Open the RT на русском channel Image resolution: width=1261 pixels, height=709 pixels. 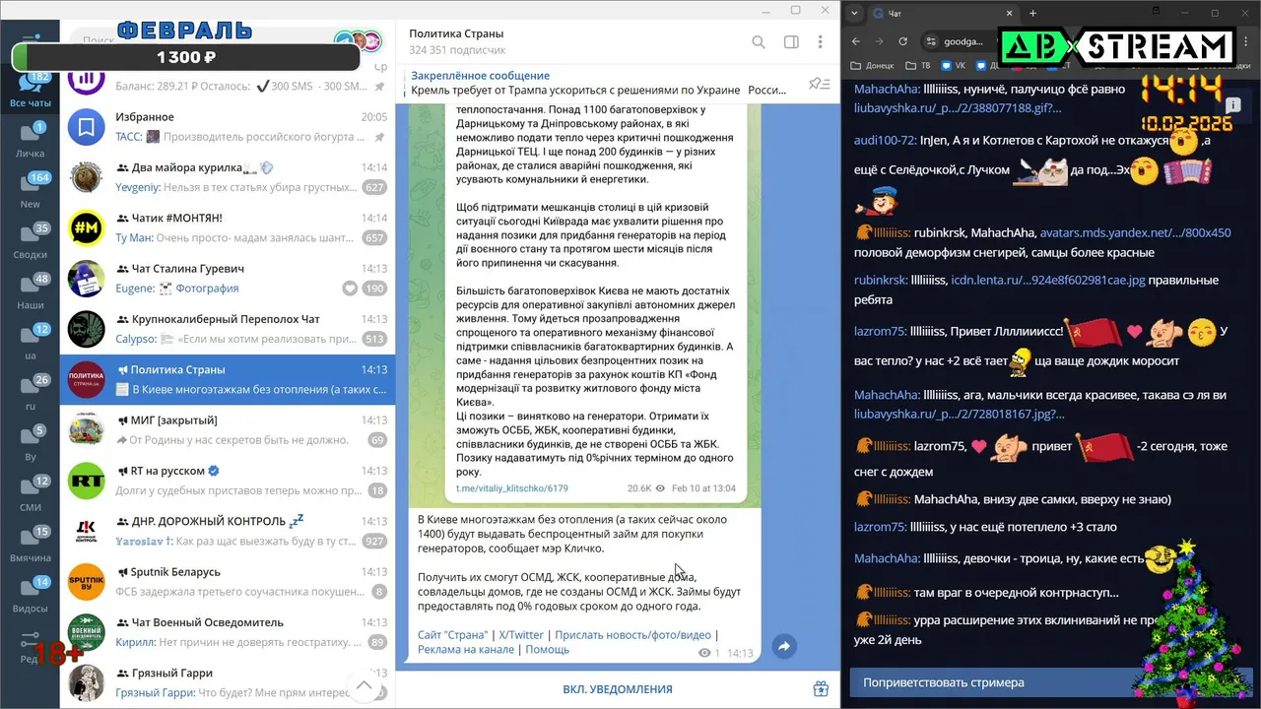click(228, 481)
